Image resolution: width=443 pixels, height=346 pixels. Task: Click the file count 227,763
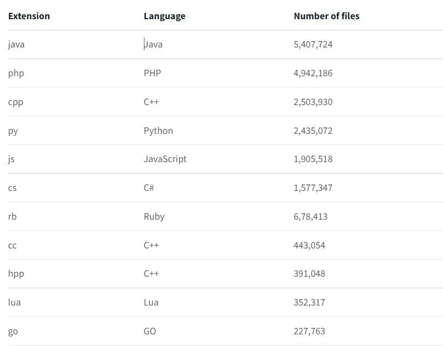coord(309,331)
